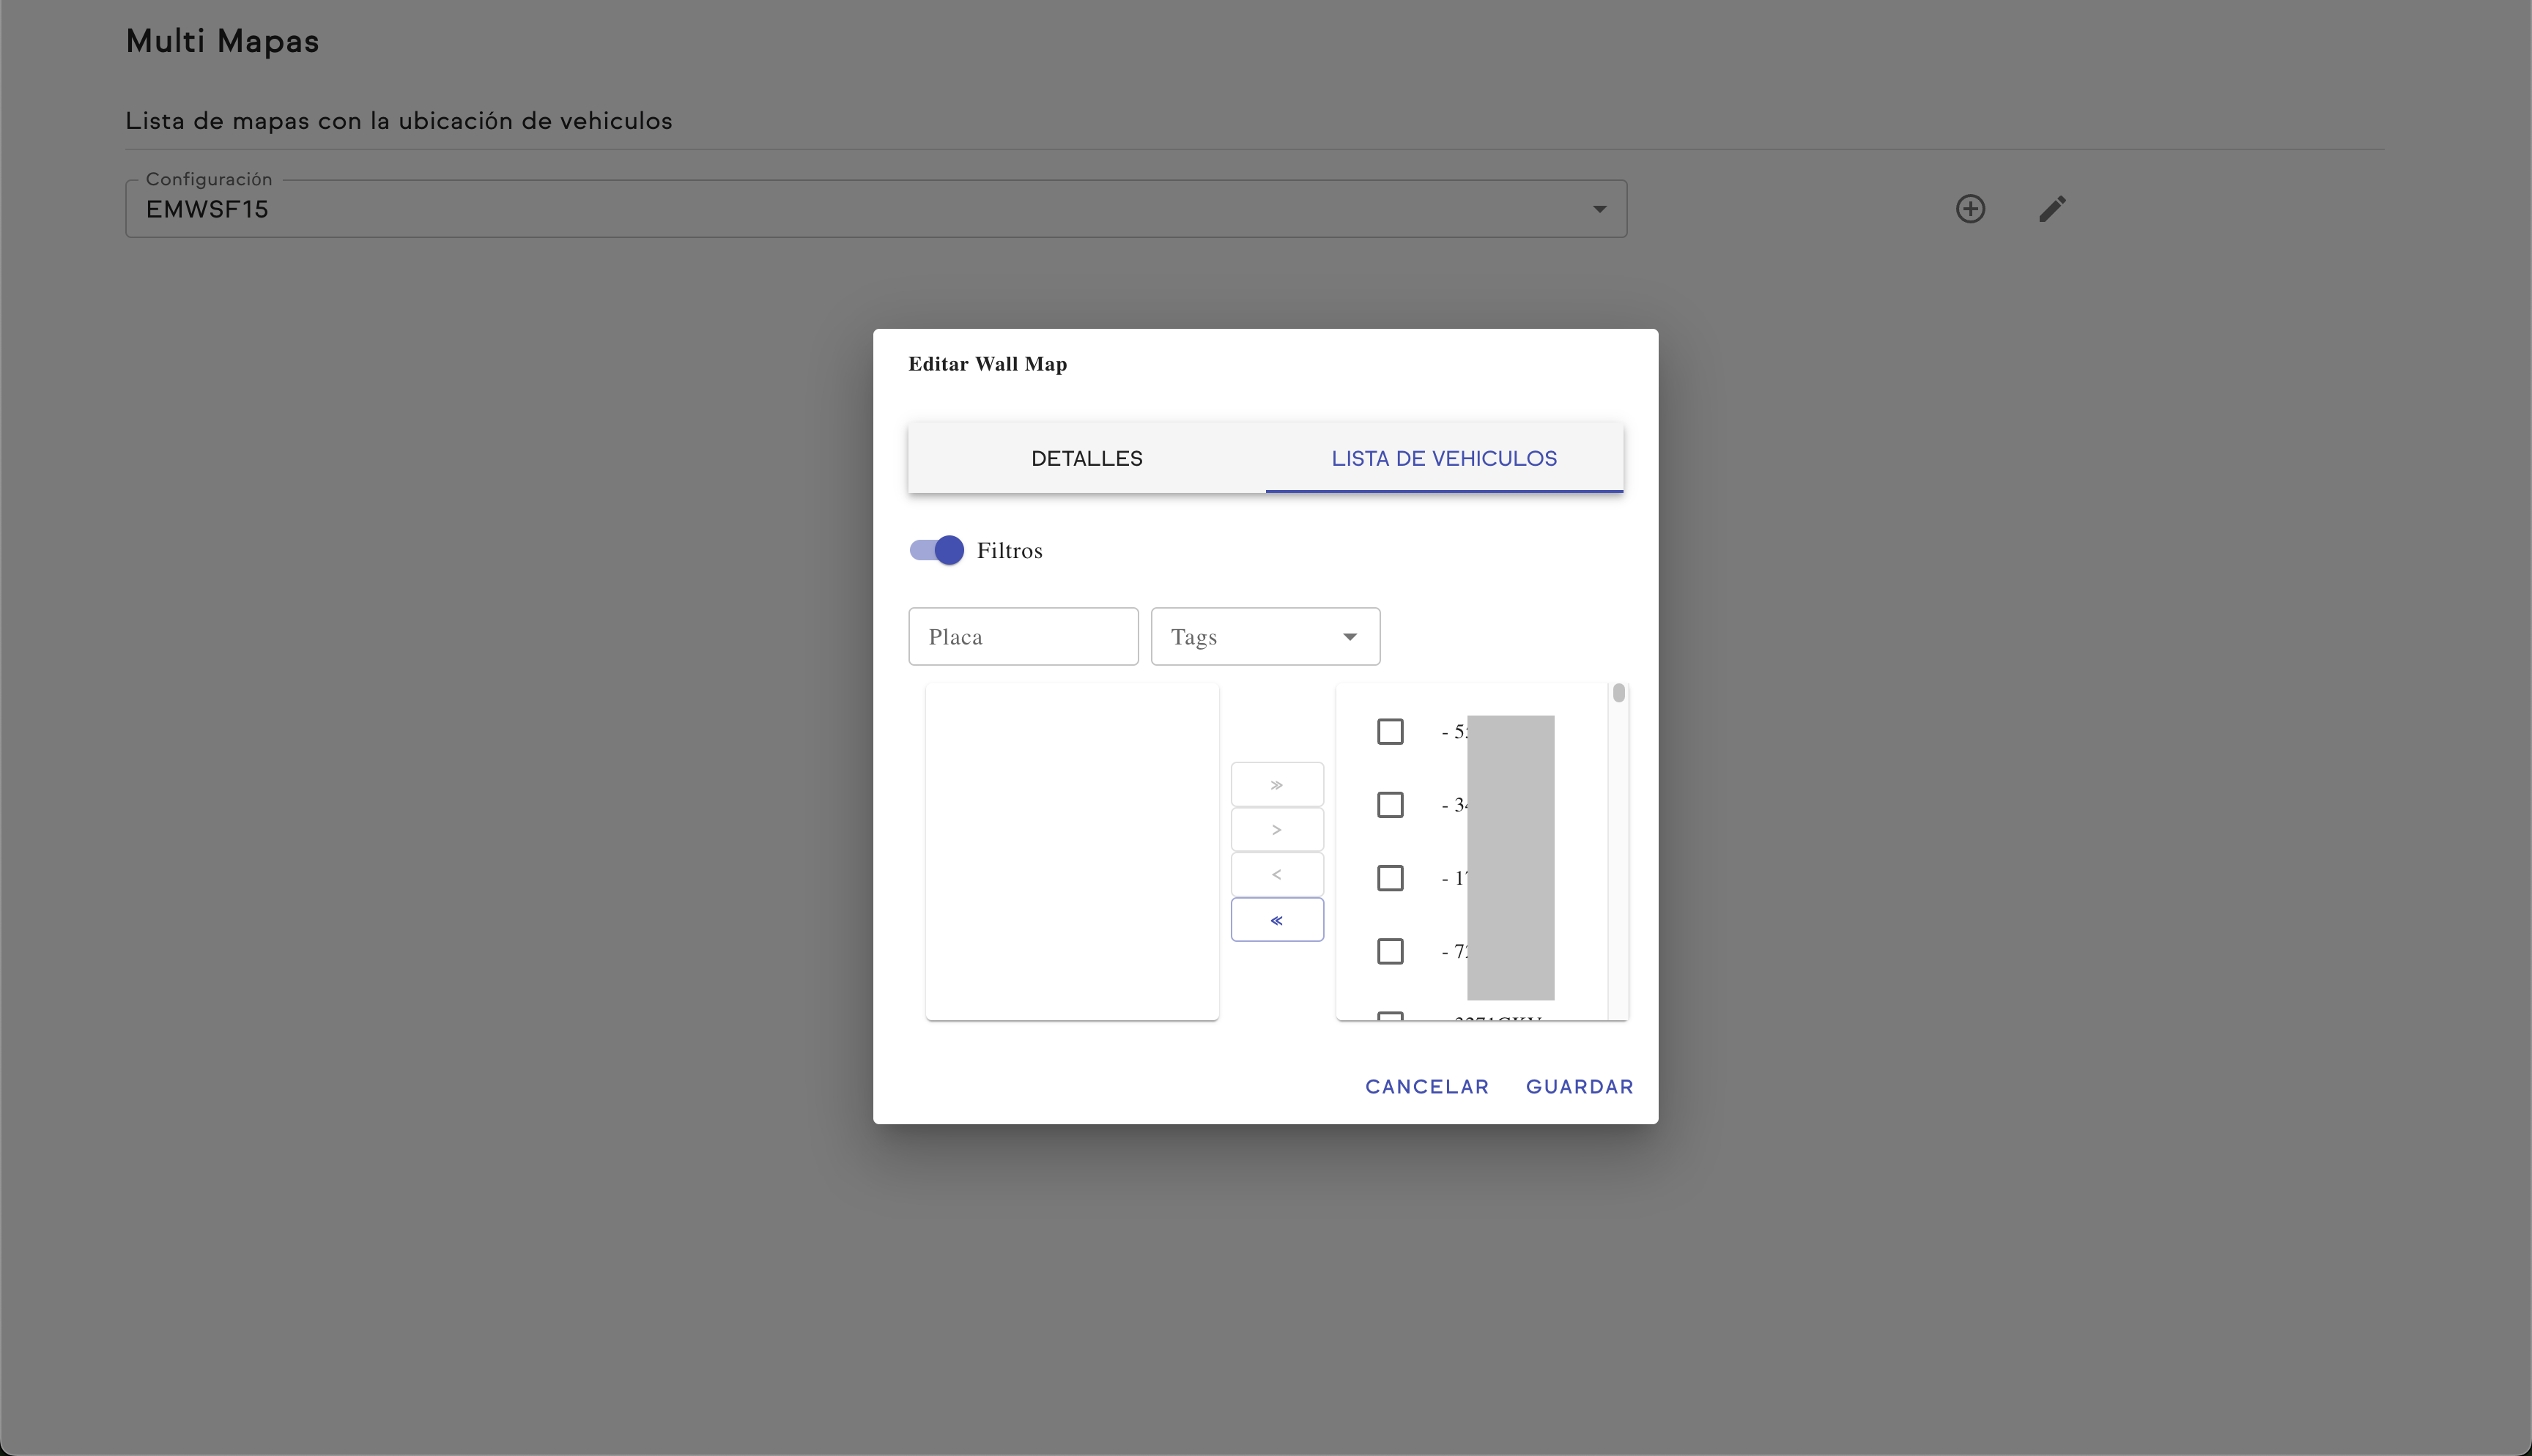Check the first vehicle checkbox starting with 5
This screenshot has height=1456, width=2532.
pyautogui.click(x=1390, y=732)
